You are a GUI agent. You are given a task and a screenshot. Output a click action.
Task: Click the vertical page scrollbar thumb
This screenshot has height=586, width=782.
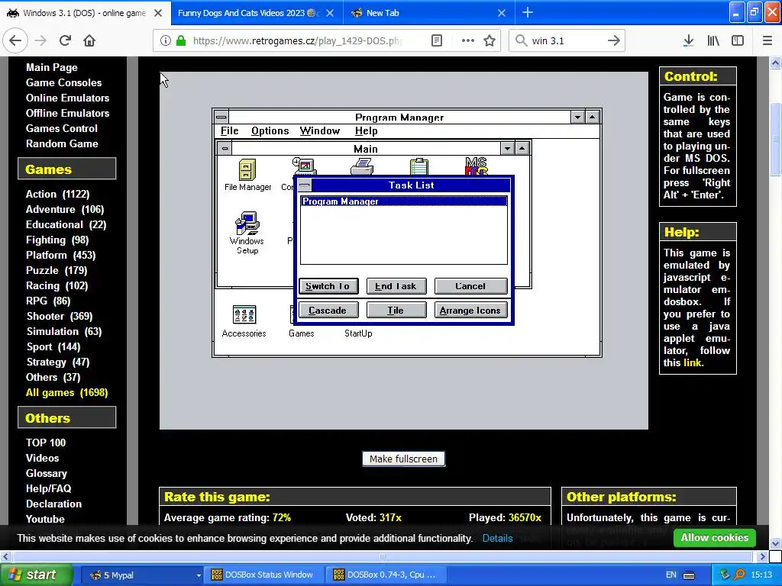775,139
